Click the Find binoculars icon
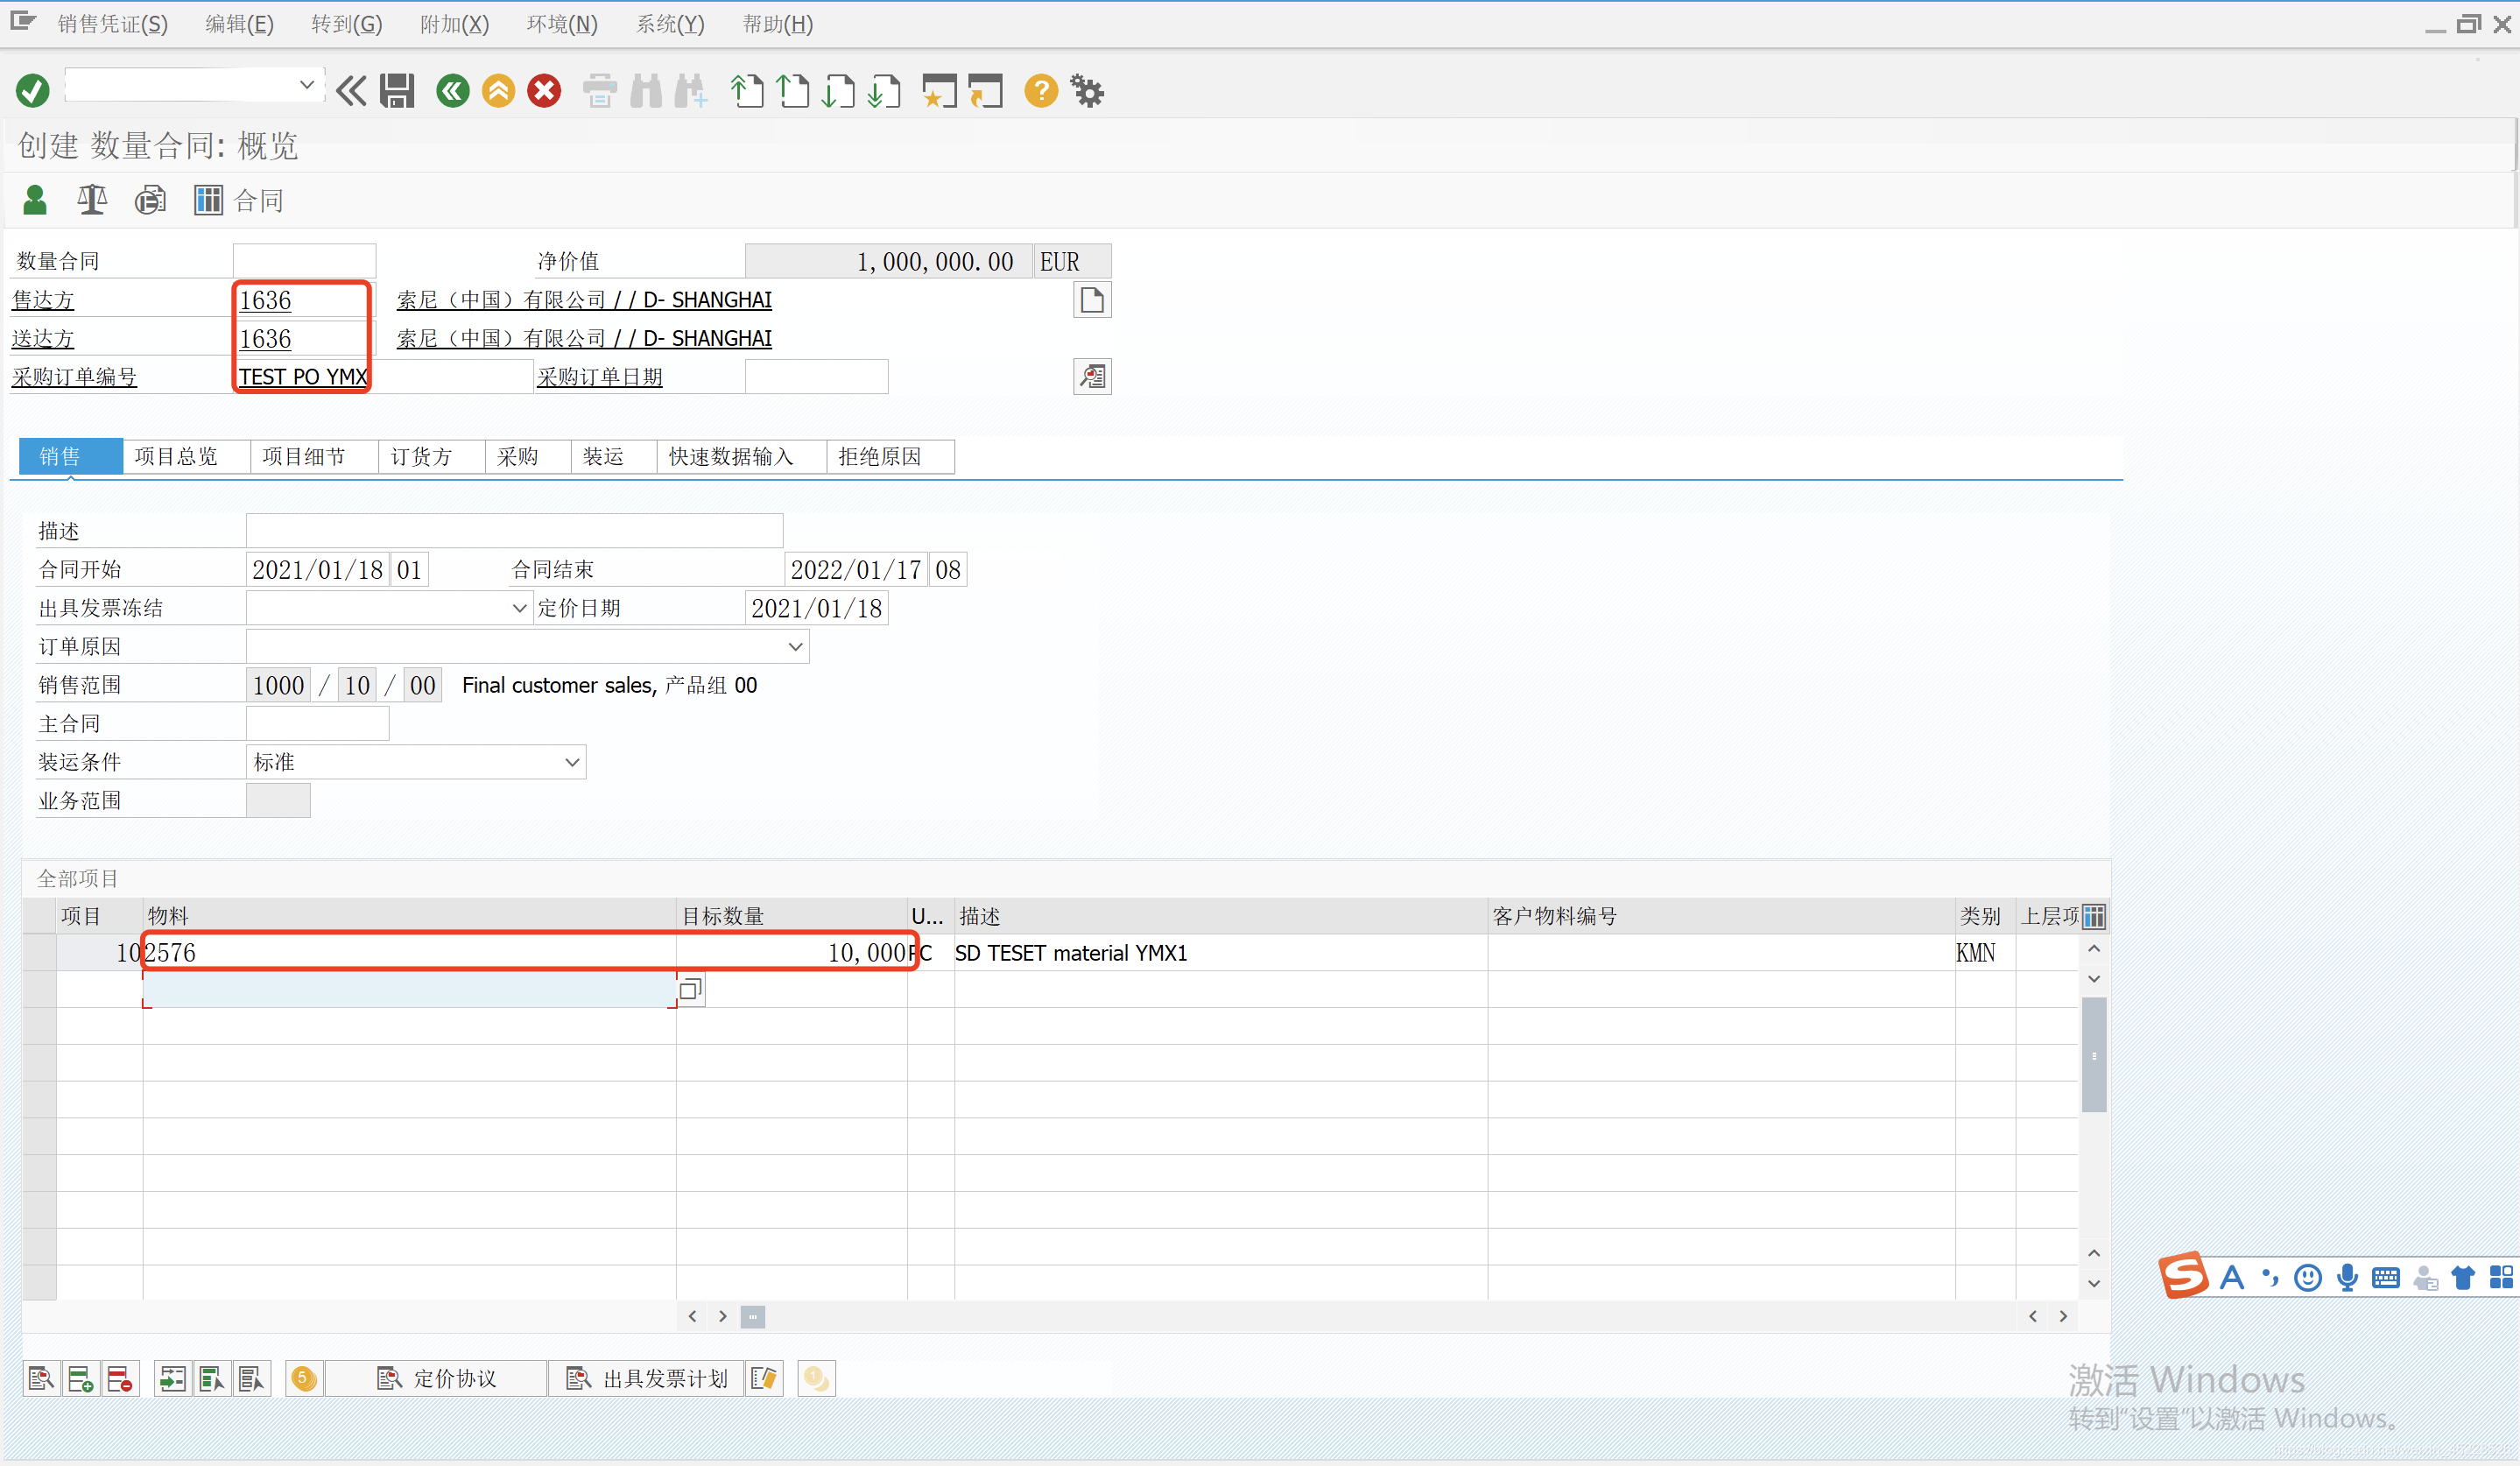 click(x=646, y=91)
